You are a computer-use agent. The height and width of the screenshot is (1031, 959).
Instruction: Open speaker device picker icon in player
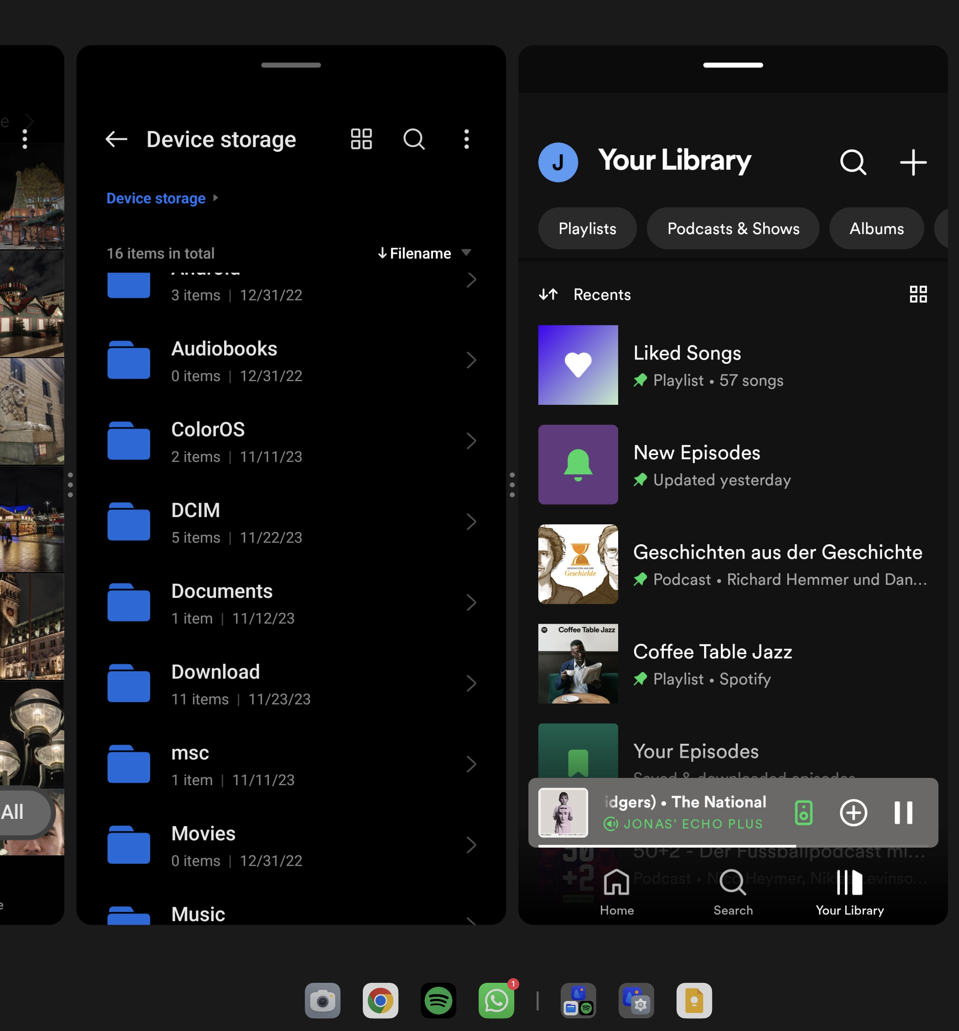click(803, 812)
